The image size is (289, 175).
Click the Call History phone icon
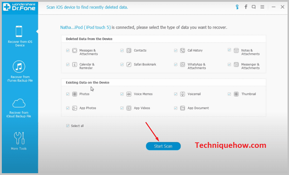183,50
